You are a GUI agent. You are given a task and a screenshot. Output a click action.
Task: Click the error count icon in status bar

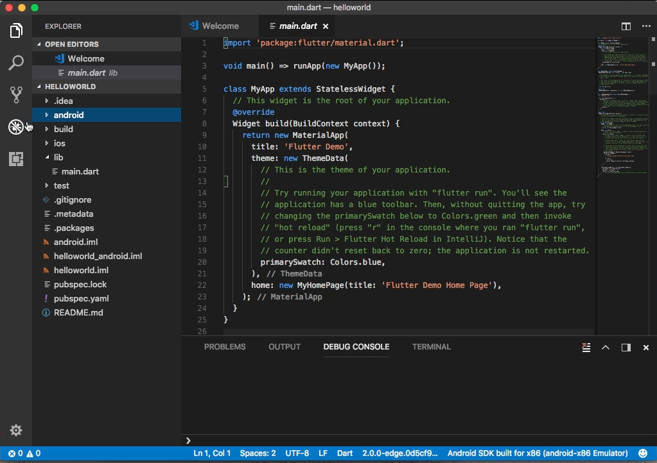point(12,453)
